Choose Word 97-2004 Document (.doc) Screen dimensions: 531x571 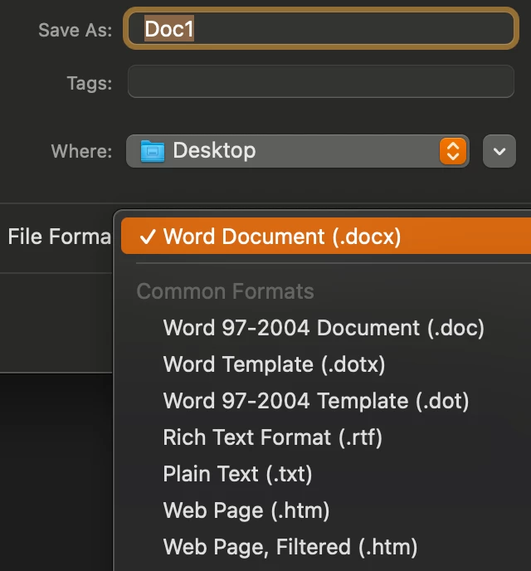[x=324, y=328]
